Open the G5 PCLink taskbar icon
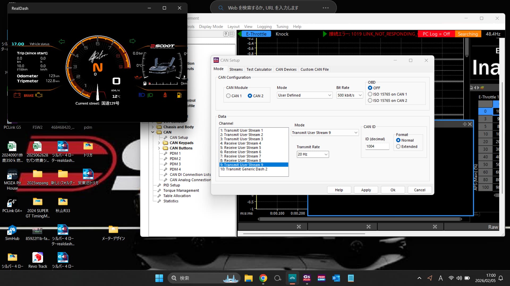510x286 pixels. pos(307,278)
